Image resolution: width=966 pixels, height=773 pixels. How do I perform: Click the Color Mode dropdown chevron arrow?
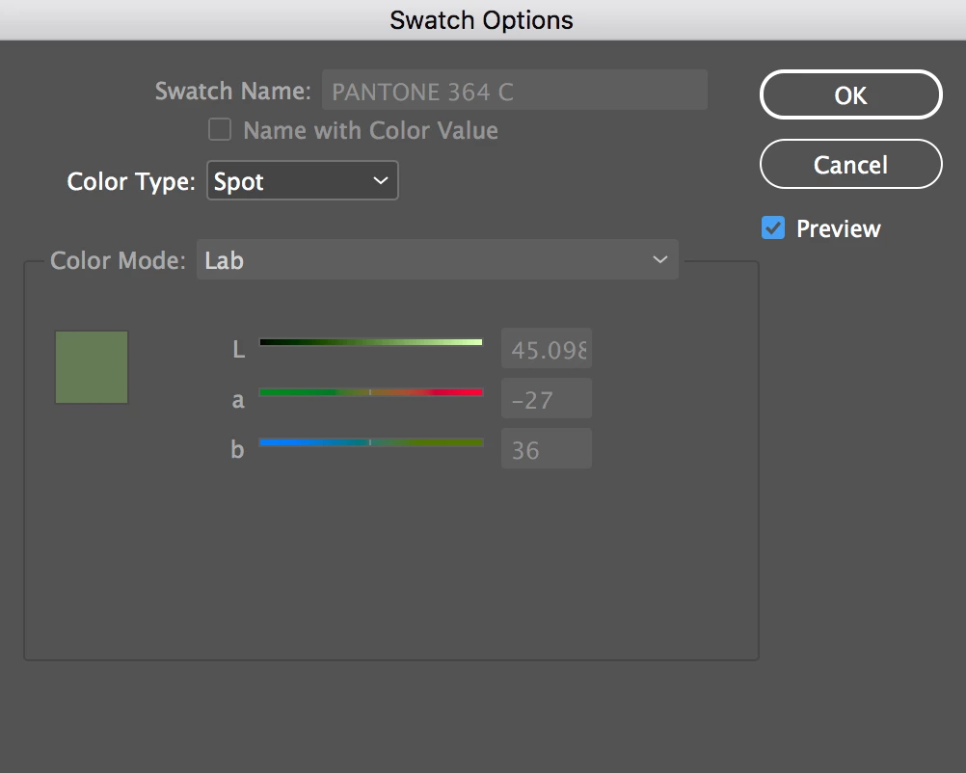[660, 260]
